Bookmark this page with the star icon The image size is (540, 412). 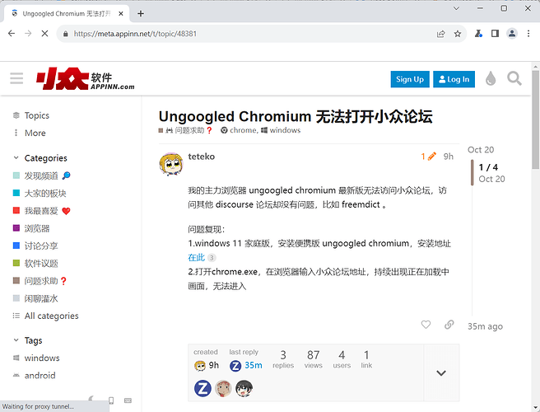(x=458, y=34)
